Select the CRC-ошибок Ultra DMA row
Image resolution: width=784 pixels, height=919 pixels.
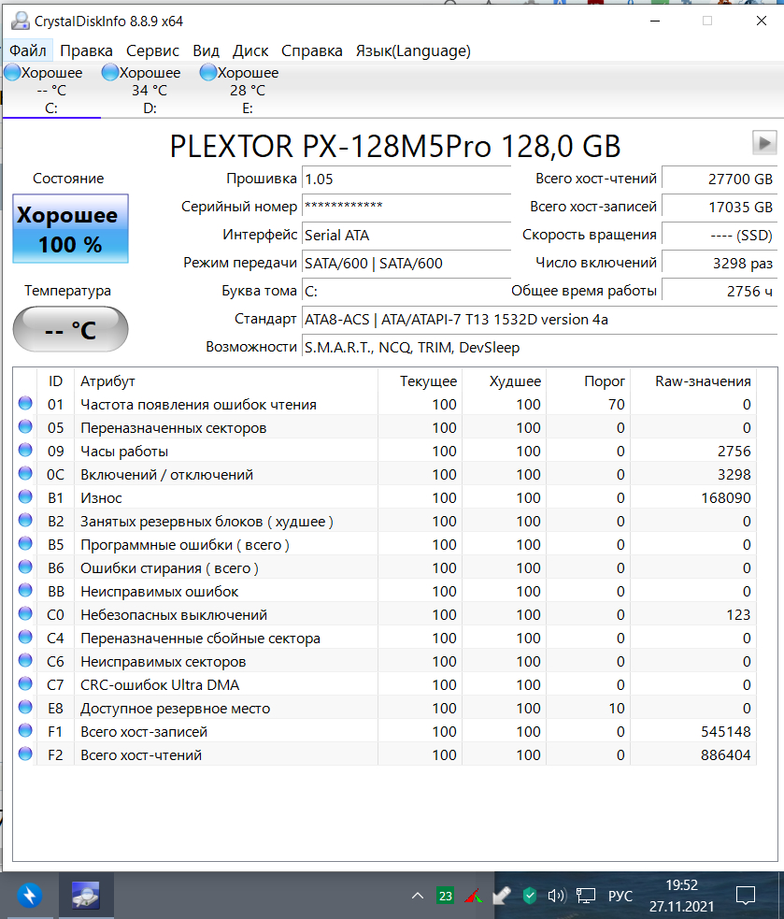click(385, 684)
